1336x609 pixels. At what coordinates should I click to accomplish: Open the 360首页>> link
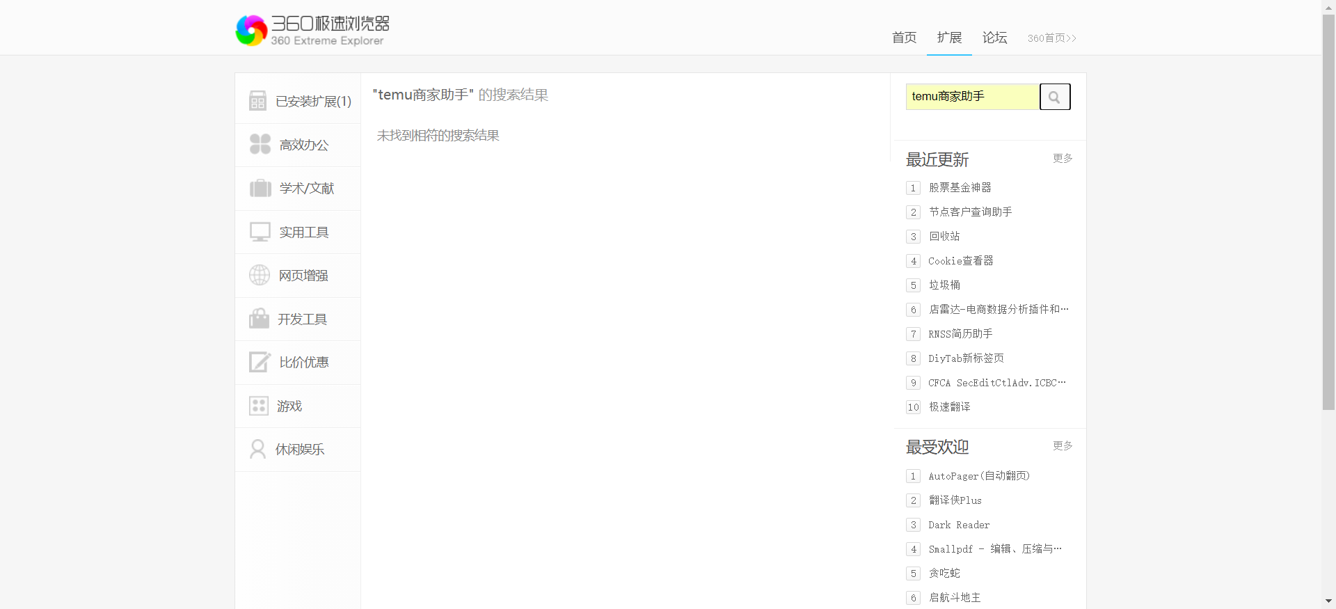coord(1051,38)
